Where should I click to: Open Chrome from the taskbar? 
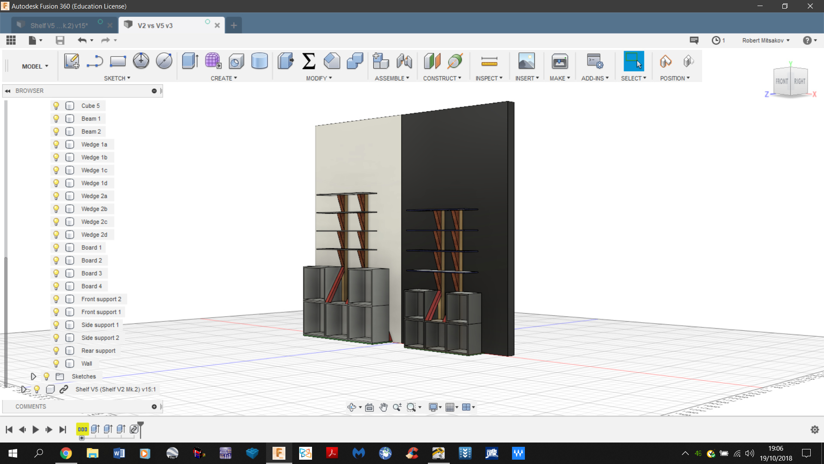(66, 453)
